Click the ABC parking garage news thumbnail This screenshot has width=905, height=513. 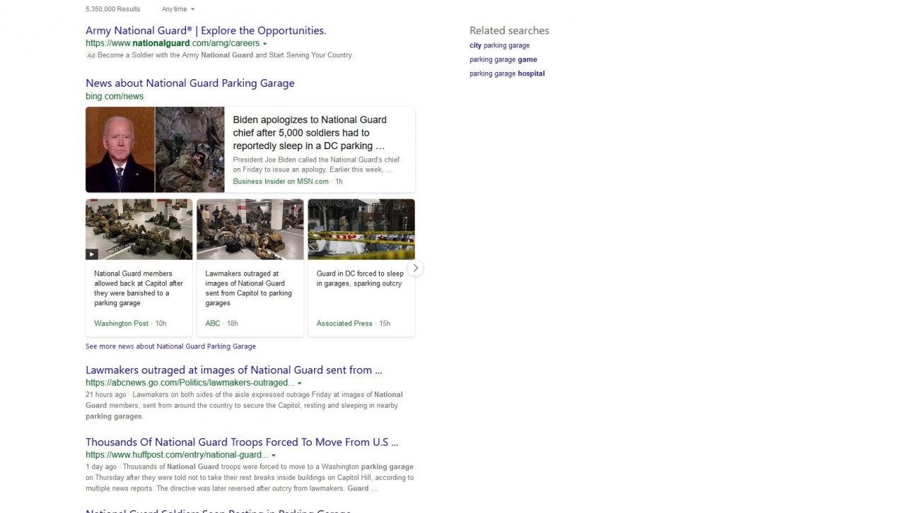point(250,228)
